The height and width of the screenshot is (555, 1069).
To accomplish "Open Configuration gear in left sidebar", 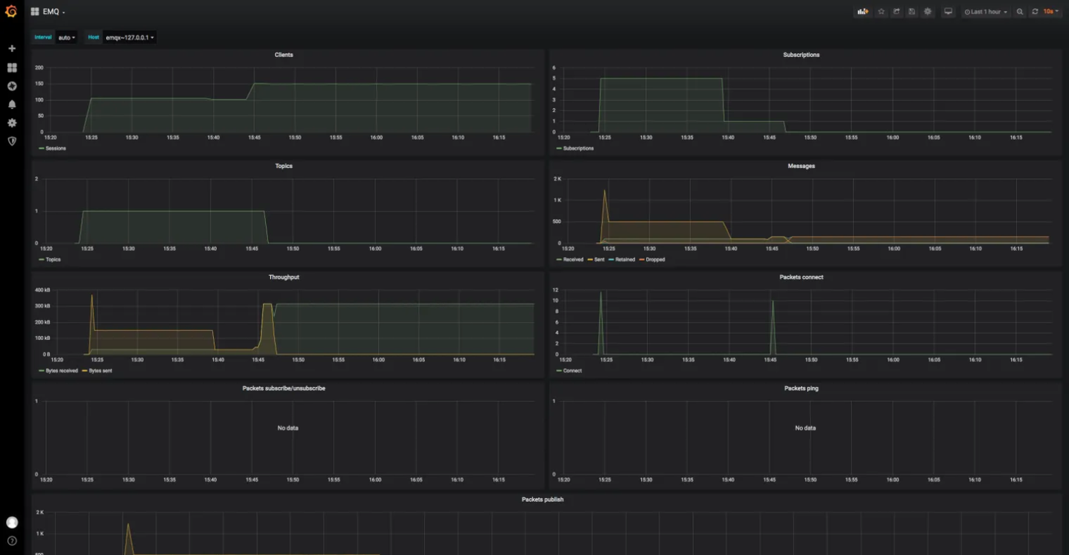I will (x=11, y=122).
